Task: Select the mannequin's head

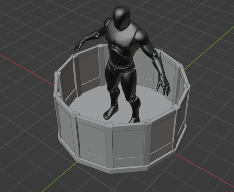Action: point(122,17)
